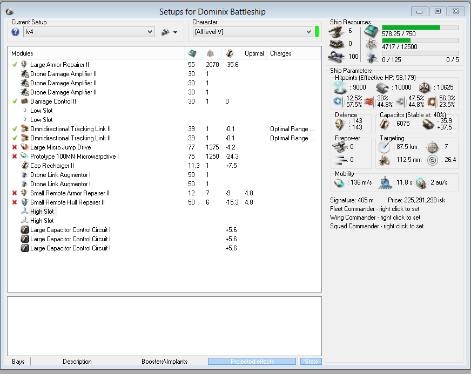
Task: Select the Damage Control II module icon
Action: pyautogui.click(x=24, y=101)
